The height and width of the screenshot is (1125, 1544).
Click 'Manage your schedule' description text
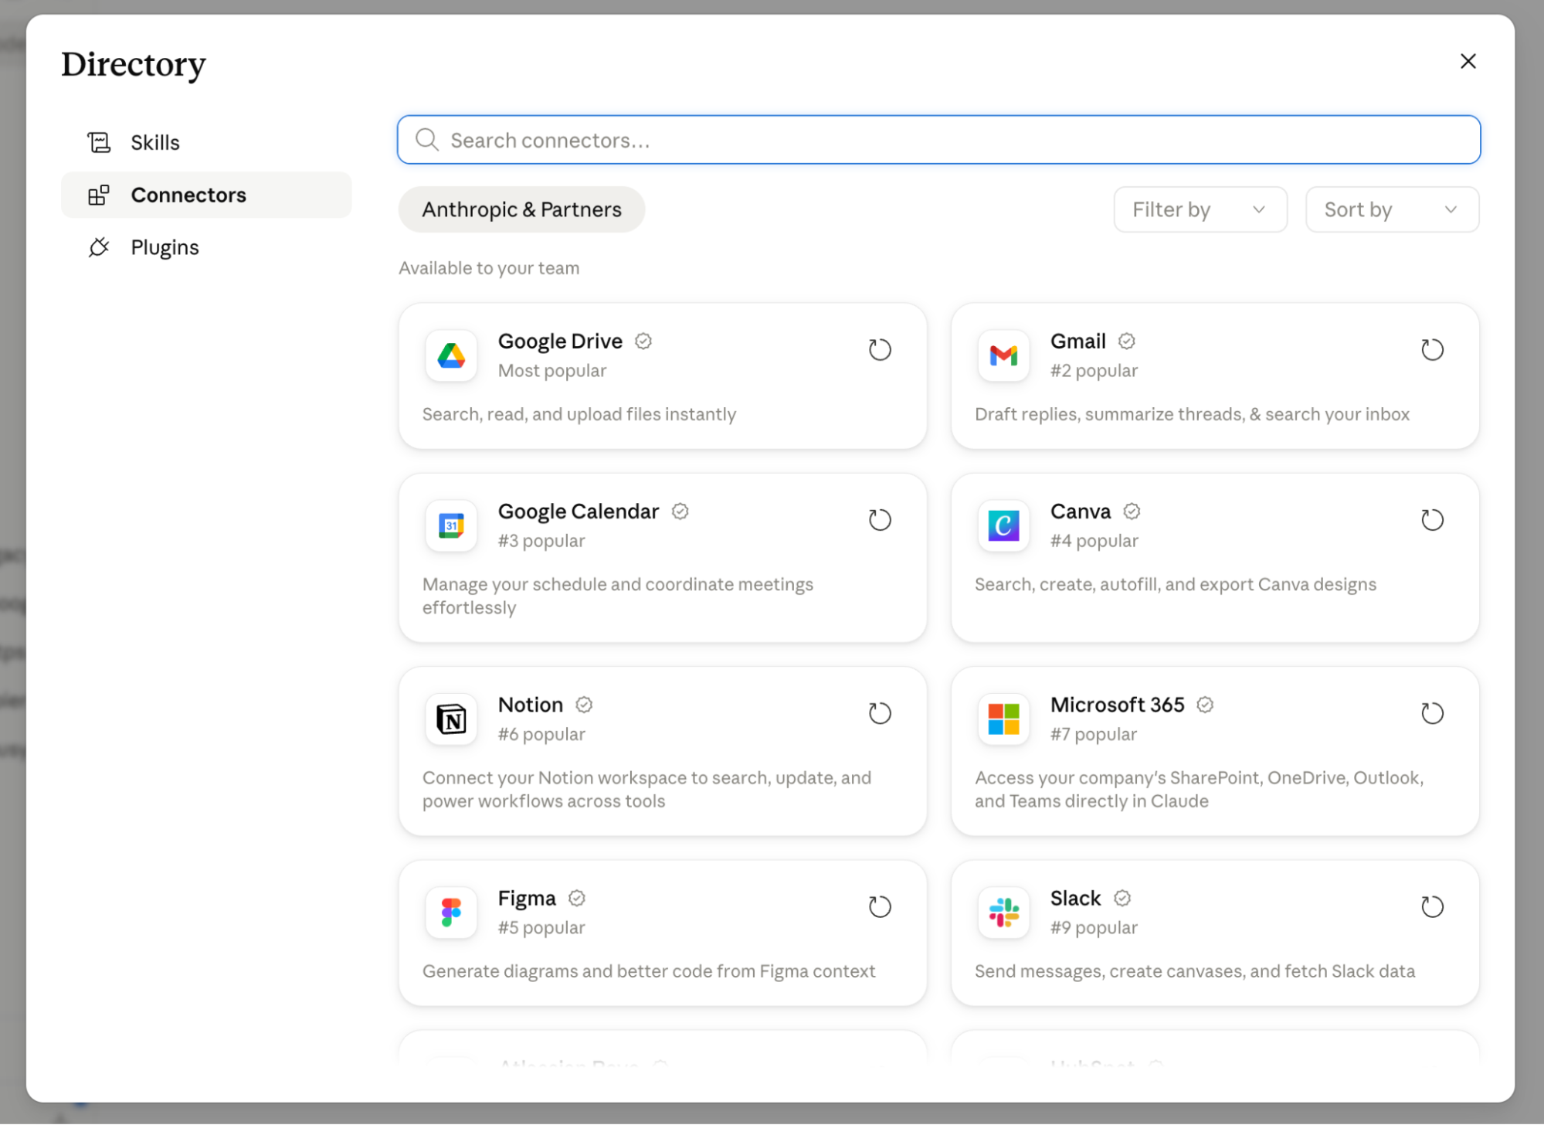(x=618, y=596)
